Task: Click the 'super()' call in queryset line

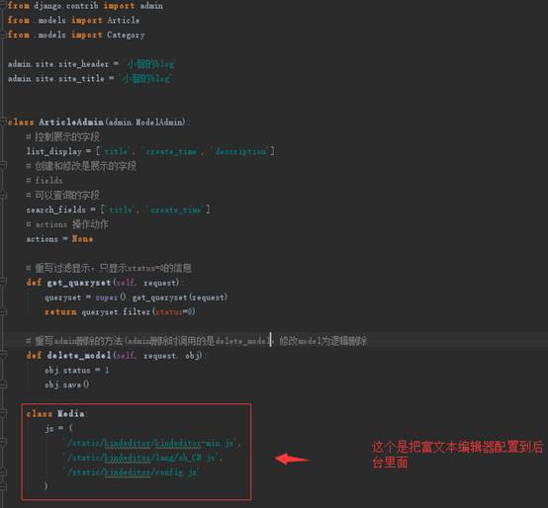Action: [111, 297]
